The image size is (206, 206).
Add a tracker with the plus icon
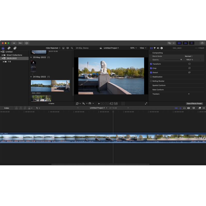coord(189,94)
